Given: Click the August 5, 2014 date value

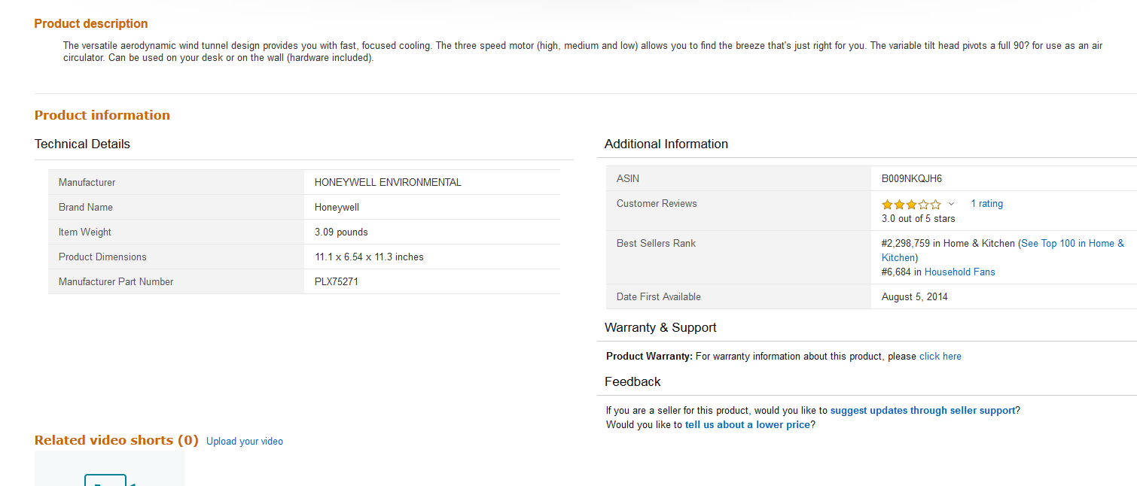Looking at the screenshot, I should click(x=915, y=297).
